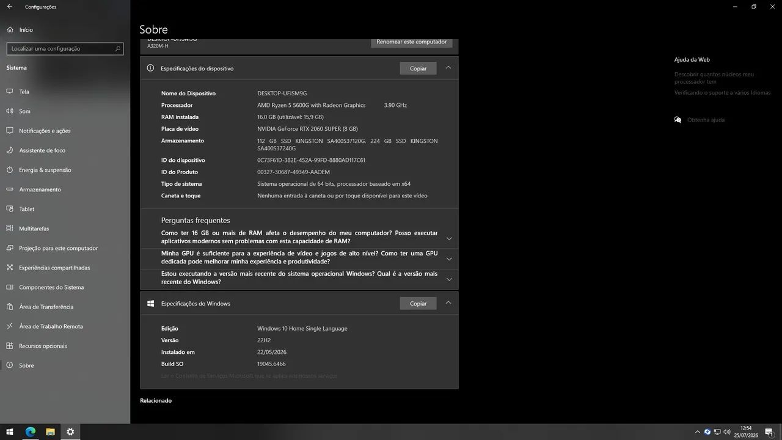Image resolution: width=782 pixels, height=440 pixels.
Task: Click the Componentes do Sistema icon
Action: pos(9,287)
